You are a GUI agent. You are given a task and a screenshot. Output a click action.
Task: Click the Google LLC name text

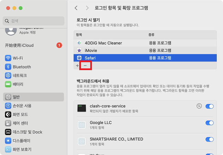[x=101, y=122]
